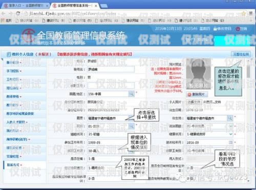The height and width of the screenshot is (190, 256).
Task: Click the search icon beside 01-汉族 field
Action: [x=132, y=126]
